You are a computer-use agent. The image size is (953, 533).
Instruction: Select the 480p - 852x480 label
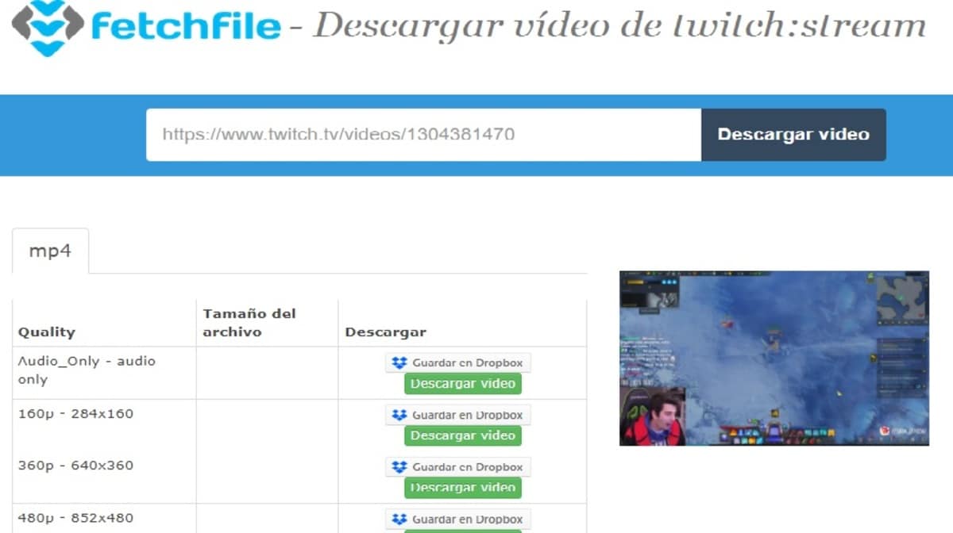point(75,518)
